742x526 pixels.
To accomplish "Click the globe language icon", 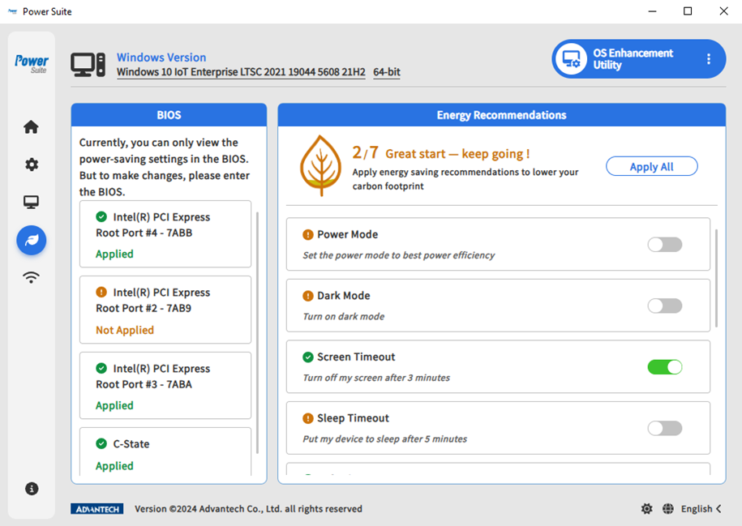I will click(x=667, y=509).
